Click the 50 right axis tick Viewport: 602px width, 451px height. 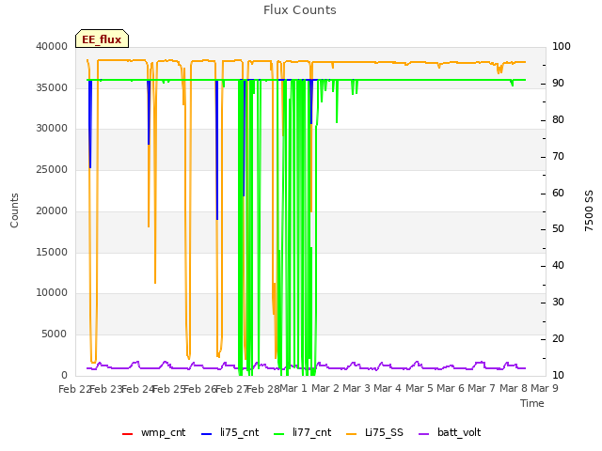pyautogui.click(x=558, y=229)
